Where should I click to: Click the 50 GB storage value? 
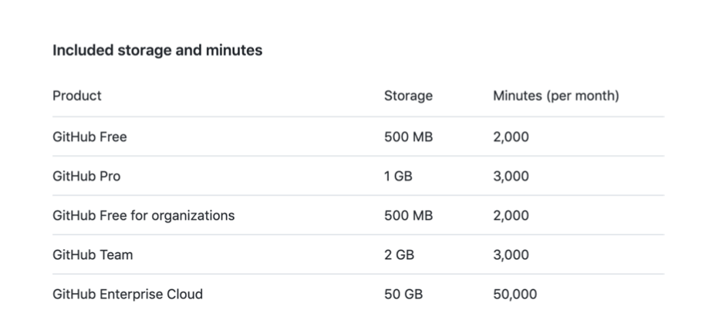[x=403, y=295]
